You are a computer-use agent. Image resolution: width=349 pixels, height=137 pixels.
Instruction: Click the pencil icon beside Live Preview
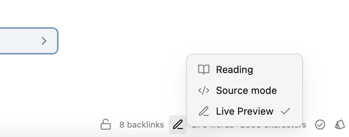tap(204, 111)
